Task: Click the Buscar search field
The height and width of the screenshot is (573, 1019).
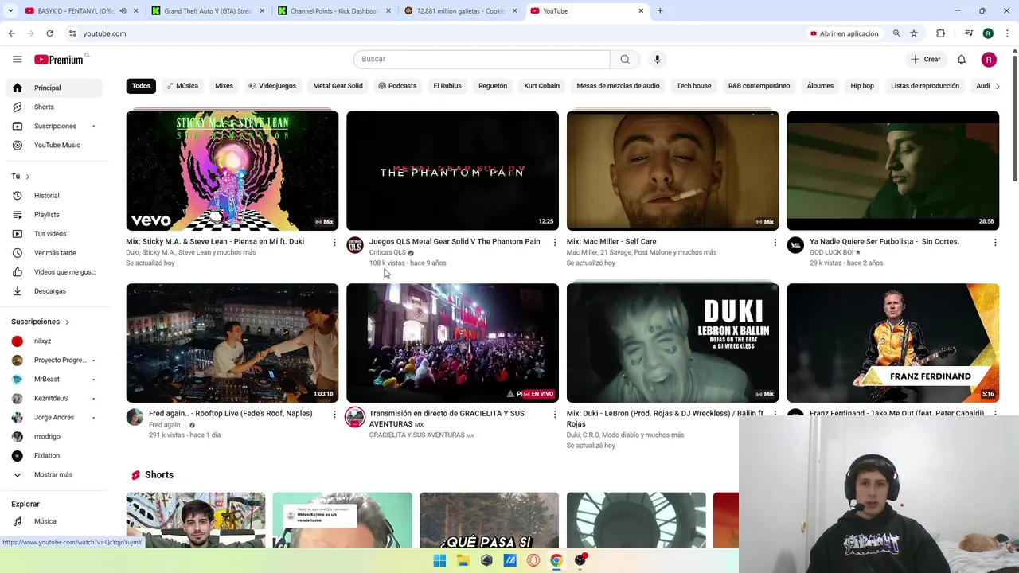Action: click(482, 60)
